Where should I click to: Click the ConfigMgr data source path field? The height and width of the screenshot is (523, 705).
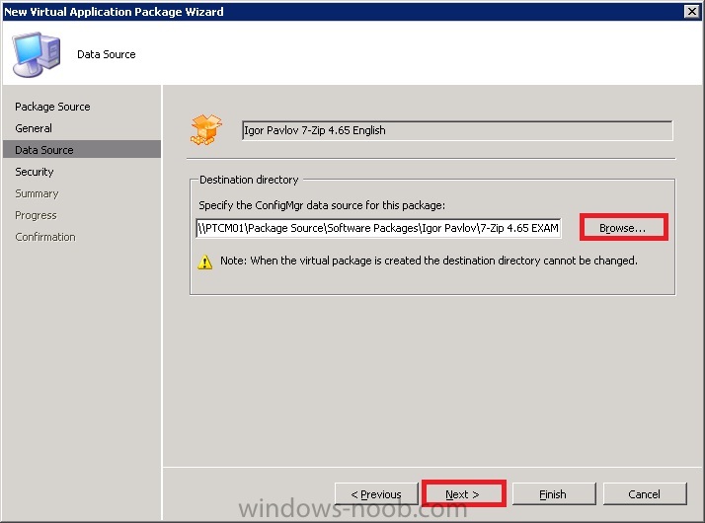tap(378, 228)
